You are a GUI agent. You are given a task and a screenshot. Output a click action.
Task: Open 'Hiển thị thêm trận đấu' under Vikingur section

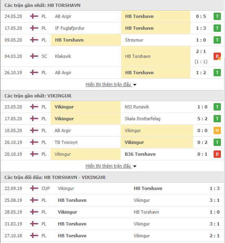[x=108, y=166]
